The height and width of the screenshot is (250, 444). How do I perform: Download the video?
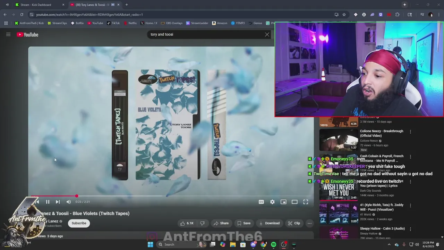pyautogui.click(x=270, y=223)
